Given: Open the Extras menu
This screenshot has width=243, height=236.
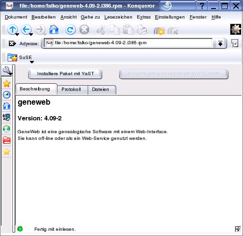Looking at the screenshot, I should click(x=144, y=17).
